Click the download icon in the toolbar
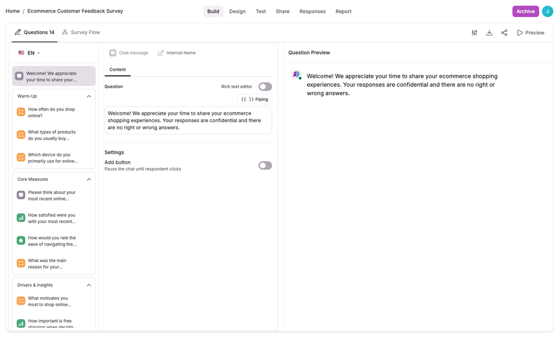The width and height of the screenshot is (559, 337). 489,32
